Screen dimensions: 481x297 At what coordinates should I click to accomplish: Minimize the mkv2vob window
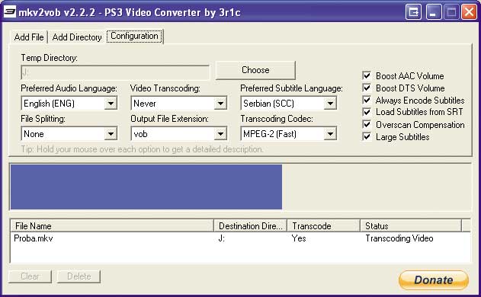[x=434, y=12]
